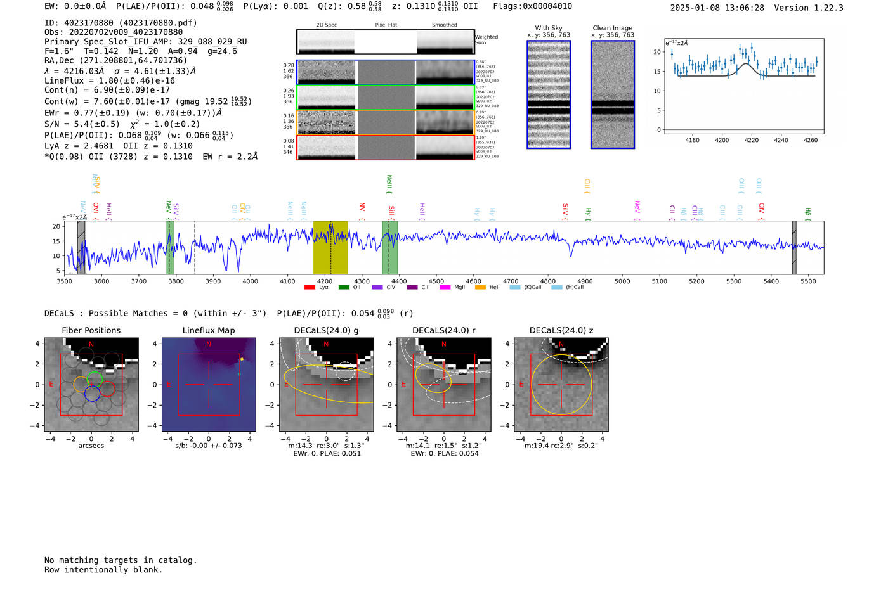Screen dimensions: 888x604
Task: Click the EWr: 0, PLAE: 0.051 caption
Action: (x=327, y=453)
